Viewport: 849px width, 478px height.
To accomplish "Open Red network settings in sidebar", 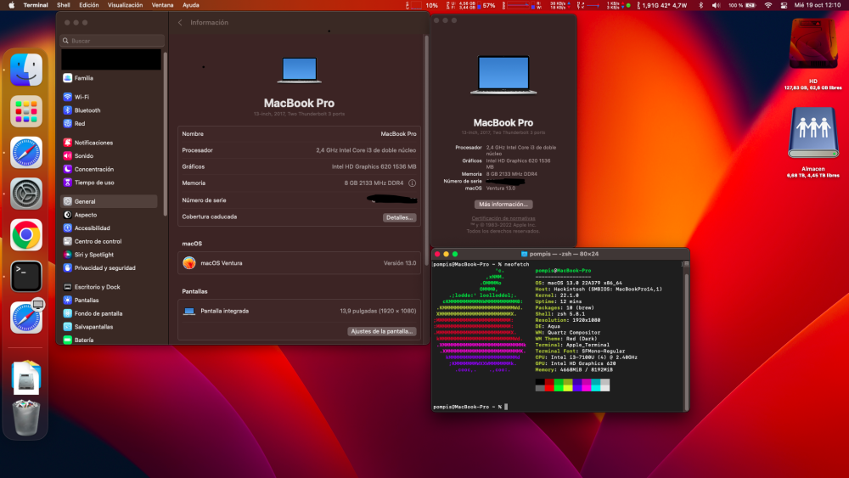I will click(x=109, y=123).
